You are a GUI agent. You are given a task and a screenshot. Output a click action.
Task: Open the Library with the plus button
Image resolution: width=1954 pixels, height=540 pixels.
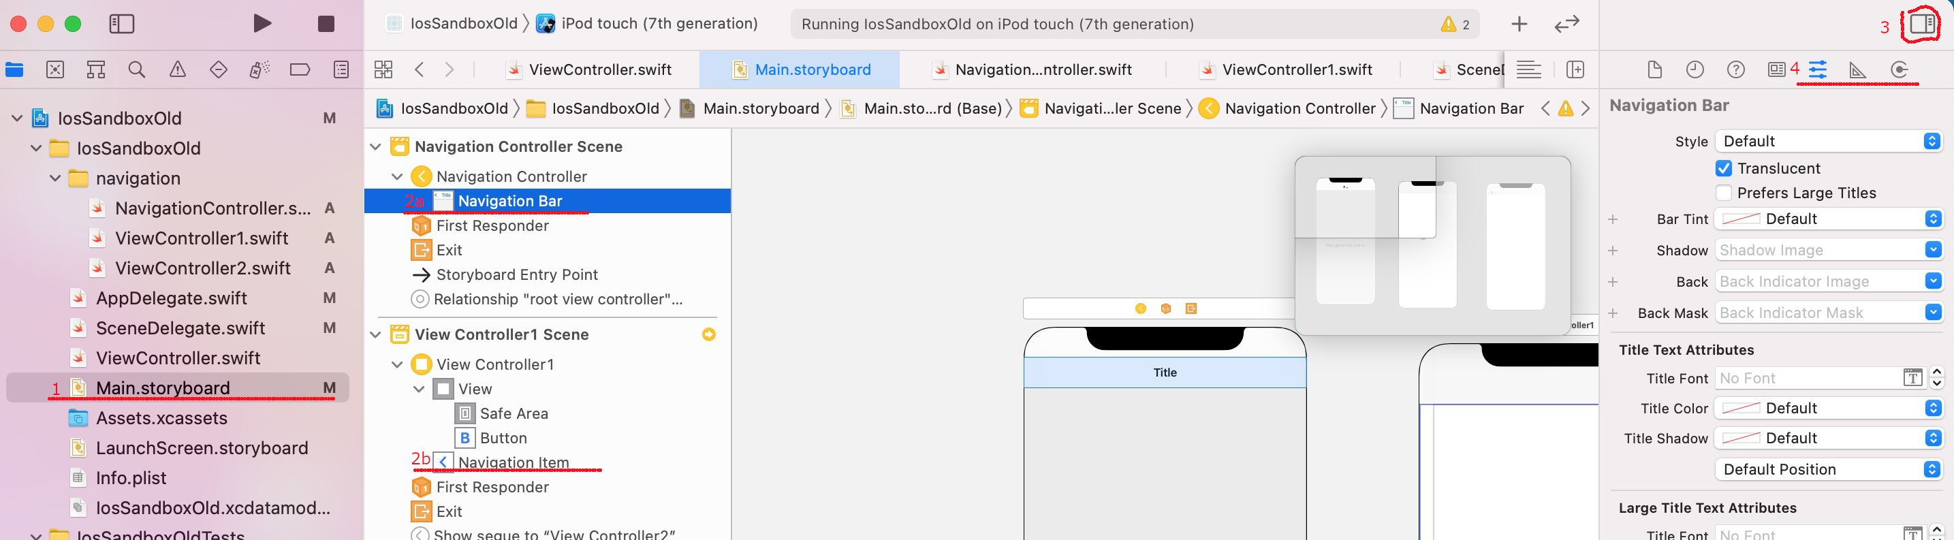click(x=1519, y=25)
